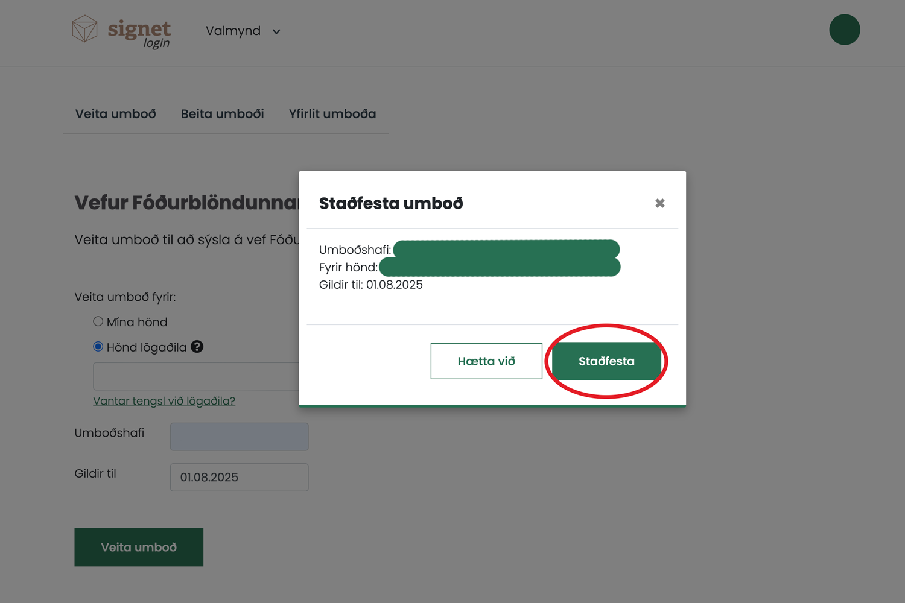Open the green user avatar circle
The image size is (905, 603).
[844, 30]
